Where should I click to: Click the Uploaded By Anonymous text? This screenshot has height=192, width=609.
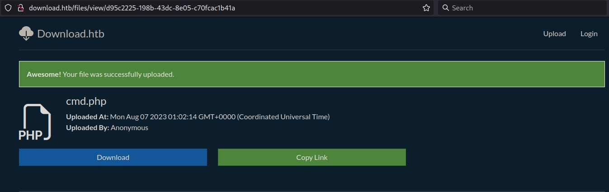pyautogui.click(x=107, y=127)
